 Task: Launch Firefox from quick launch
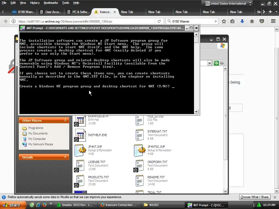44,205
